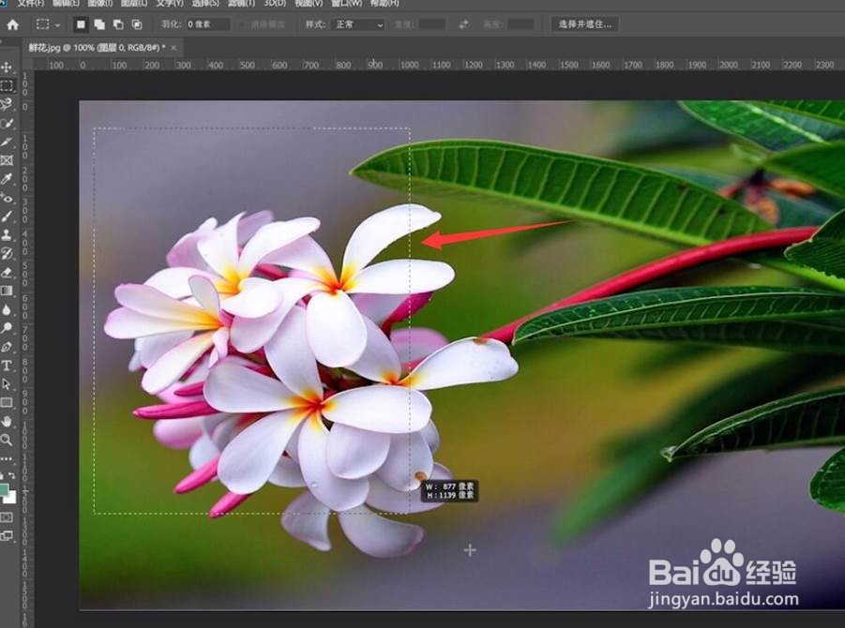The height and width of the screenshot is (628, 845).
Task: Select the Horizontal Type tool
Action: pos(7,366)
